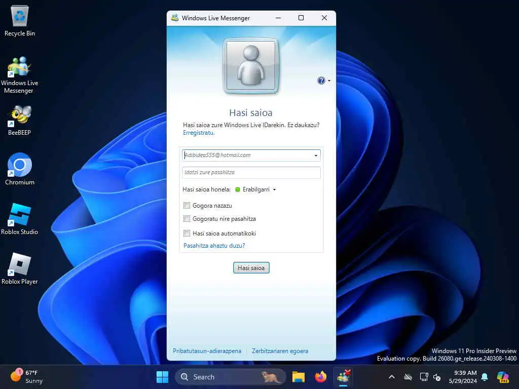Open the Windows Start menu
The height and width of the screenshot is (389, 519).
(162, 377)
